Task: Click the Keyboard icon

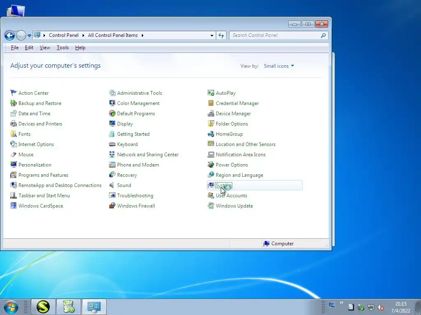Action: click(x=112, y=144)
